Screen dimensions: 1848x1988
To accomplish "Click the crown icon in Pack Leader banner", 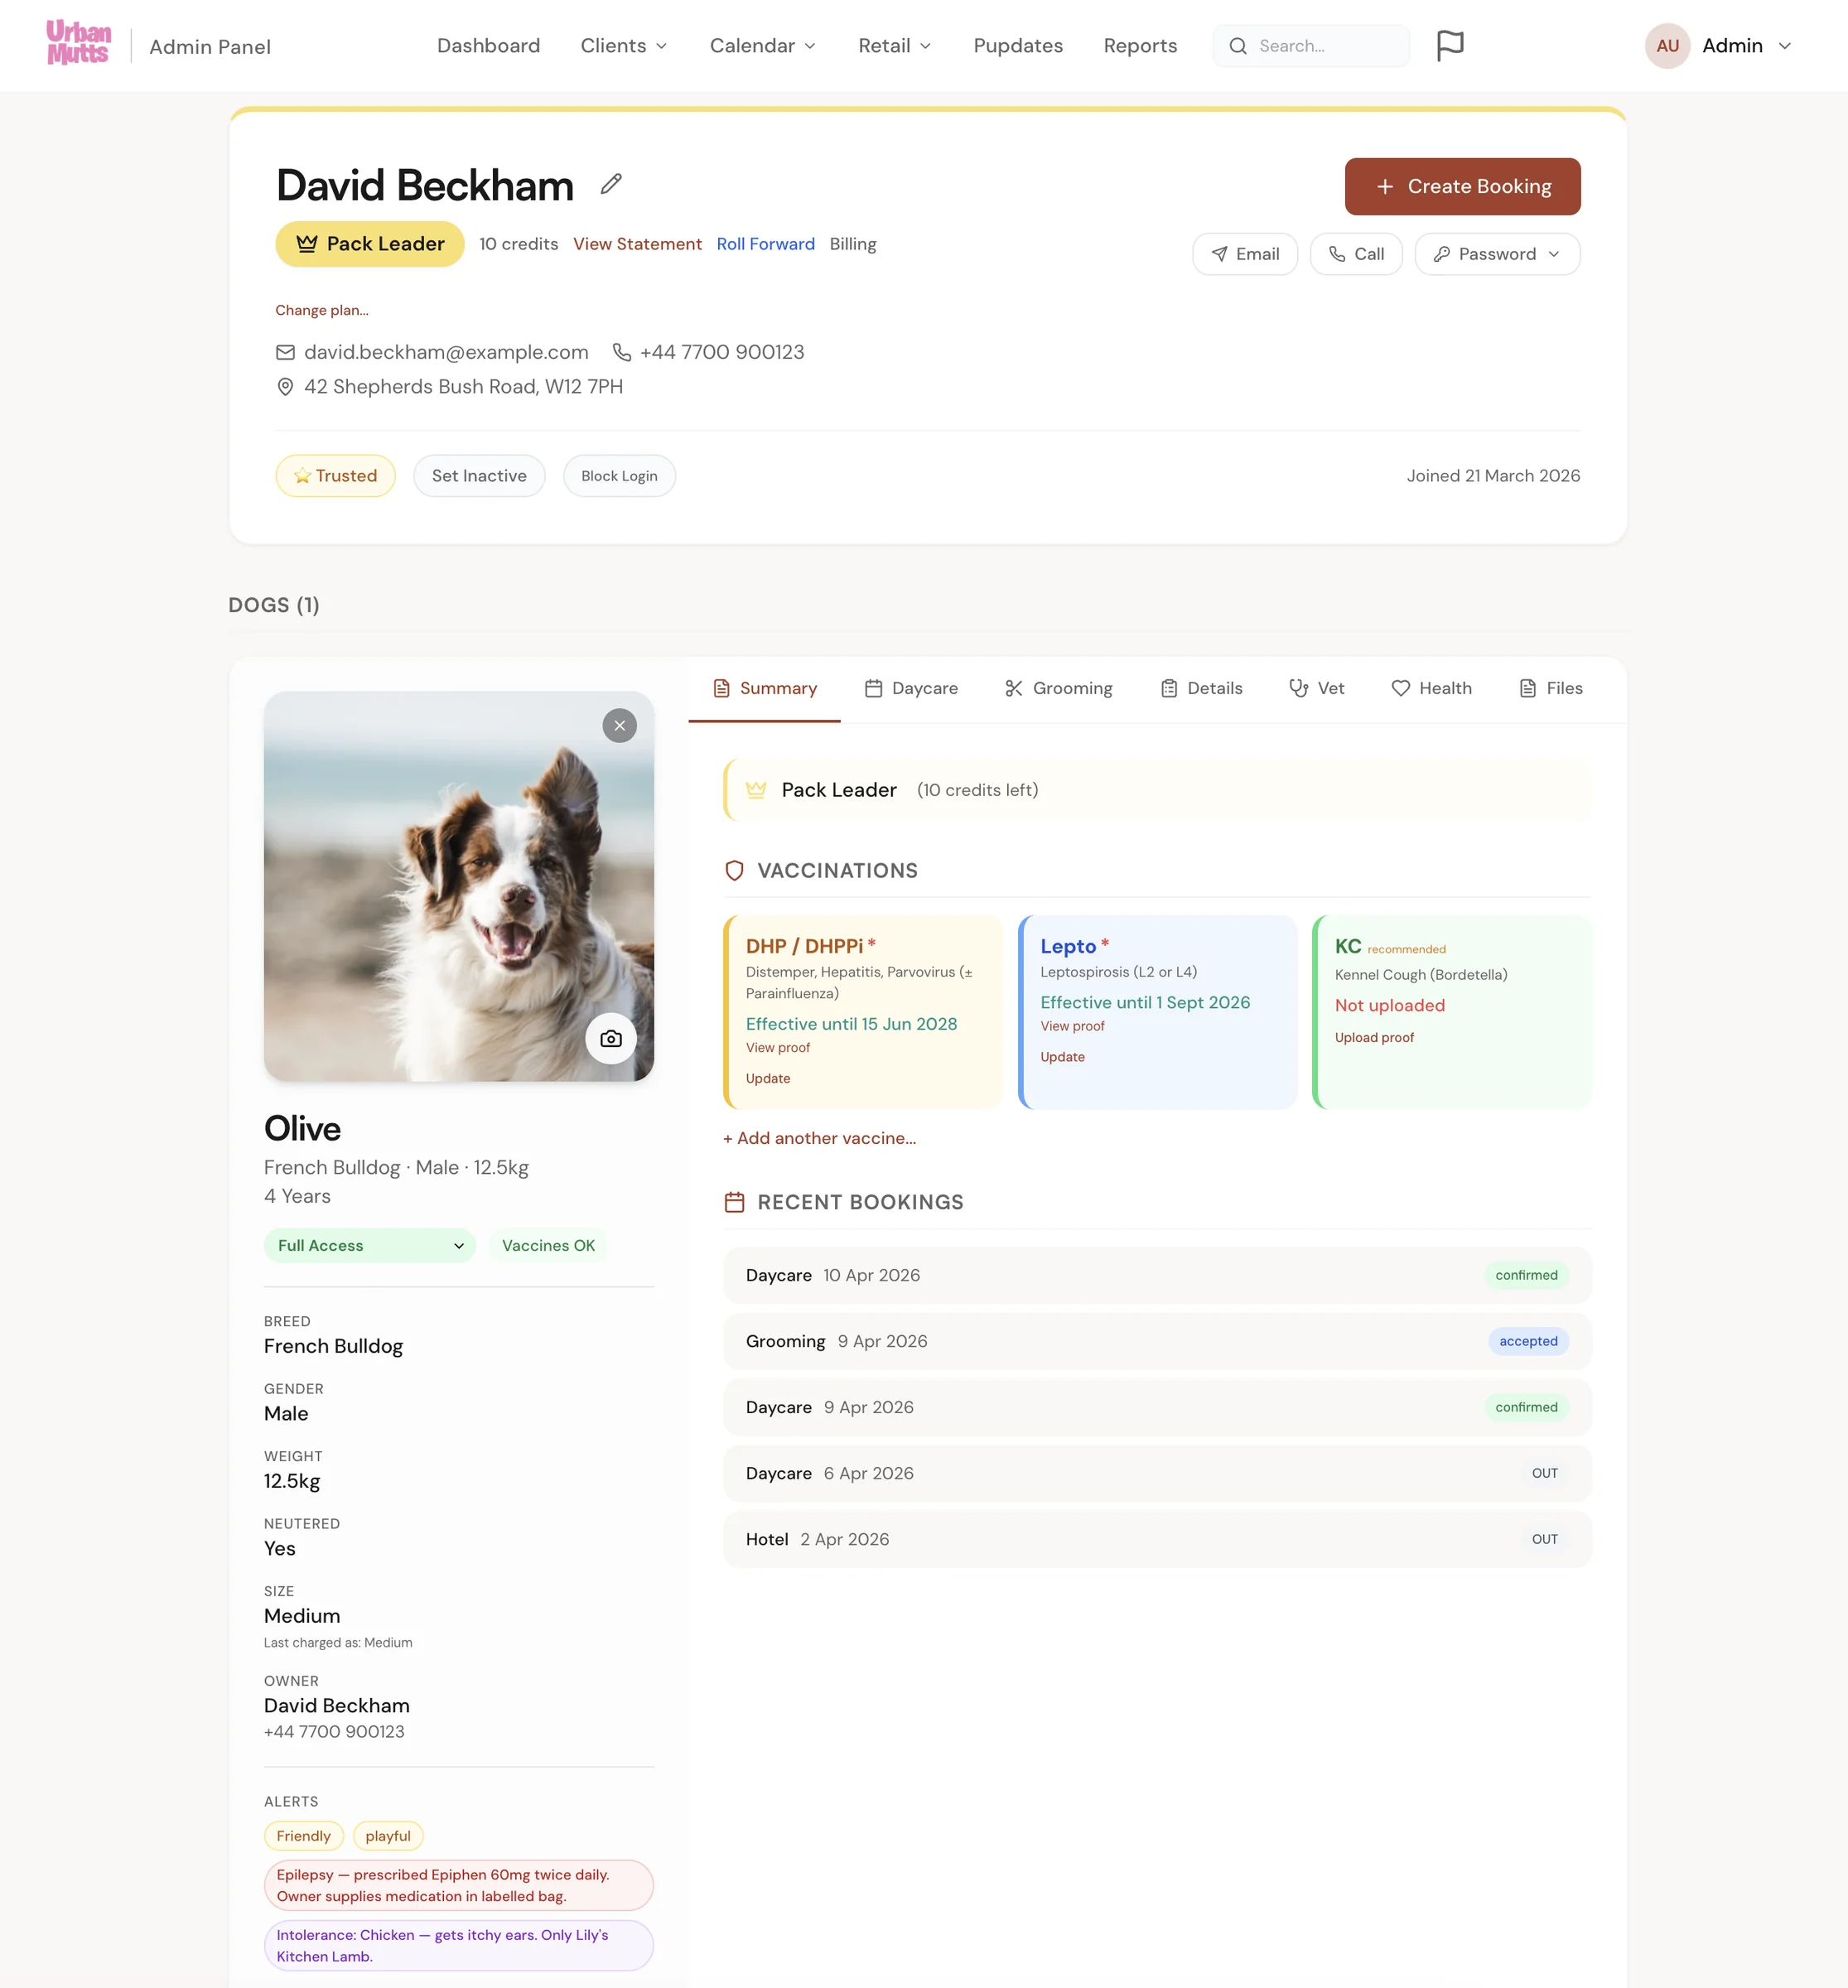I will [756, 790].
